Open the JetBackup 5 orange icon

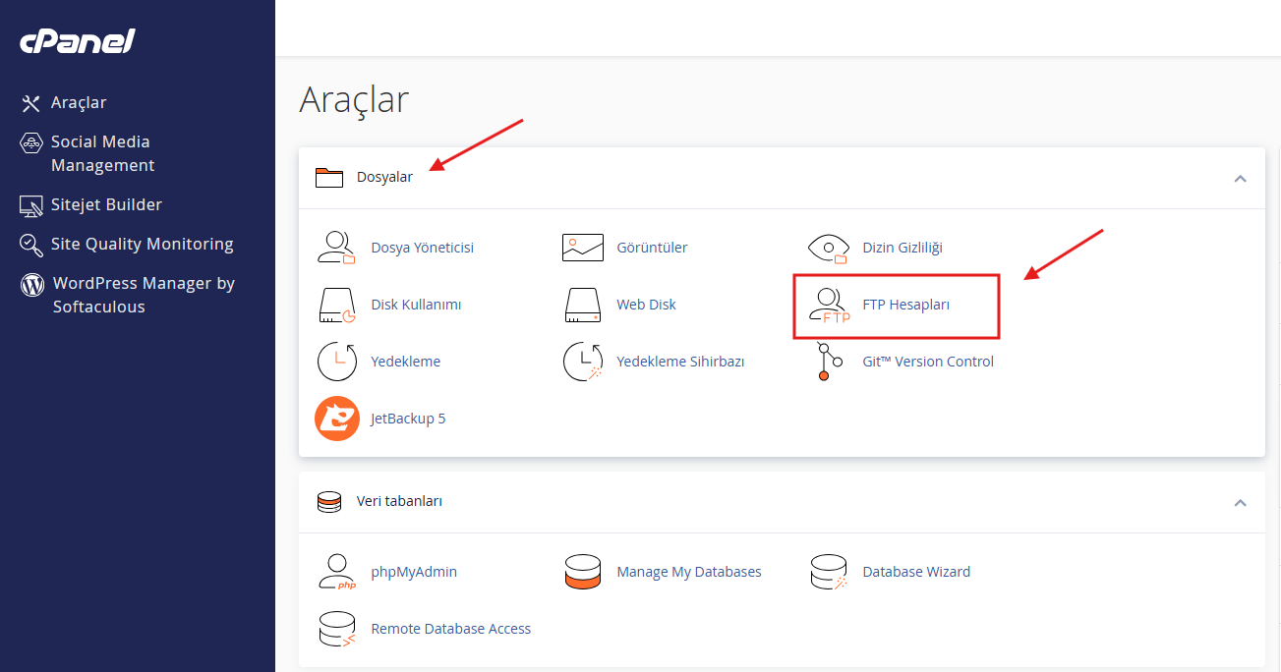(x=336, y=419)
